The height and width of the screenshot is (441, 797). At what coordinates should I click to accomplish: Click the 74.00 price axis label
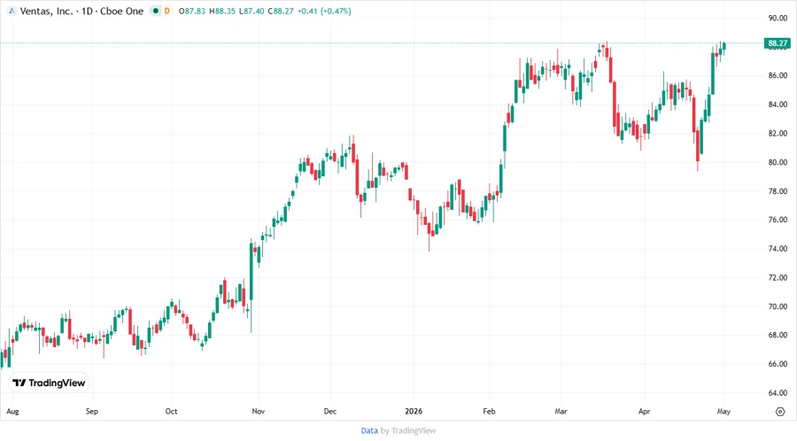(x=778, y=249)
